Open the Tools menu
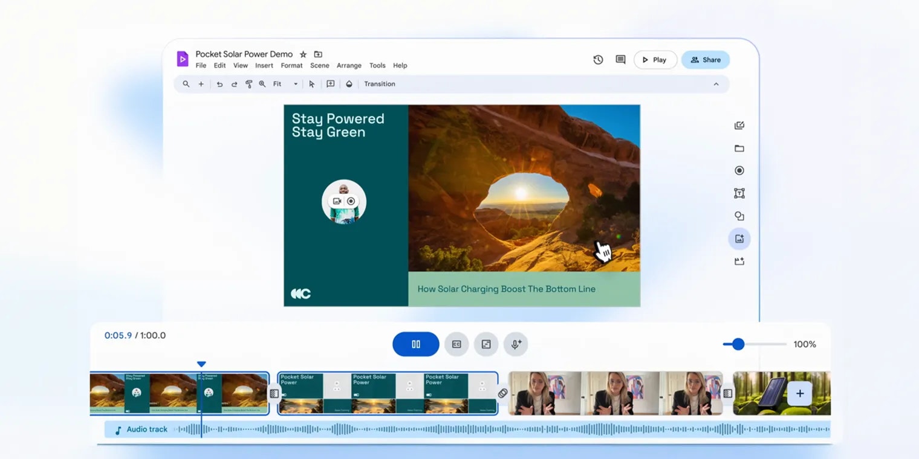Screen dimensions: 919x459 click(x=377, y=66)
